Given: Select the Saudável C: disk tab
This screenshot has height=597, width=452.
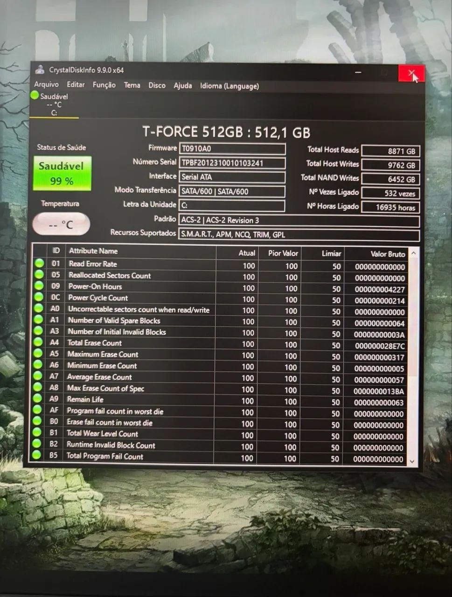Looking at the screenshot, I should 54,104.
